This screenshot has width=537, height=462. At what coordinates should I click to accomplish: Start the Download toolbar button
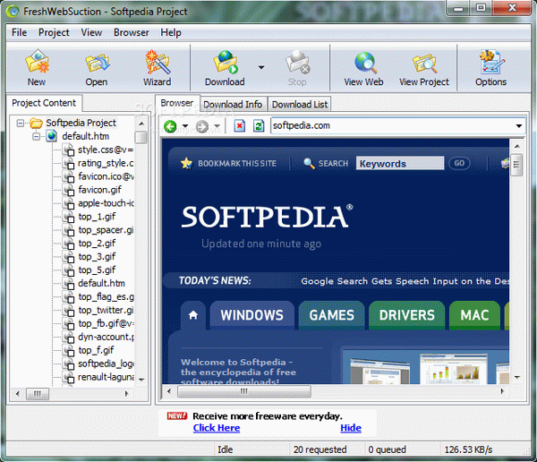click(x=225, y=68)
